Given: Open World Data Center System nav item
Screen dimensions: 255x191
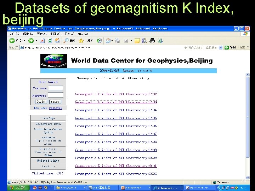Looking at the screenshot, I should point(48,131).
